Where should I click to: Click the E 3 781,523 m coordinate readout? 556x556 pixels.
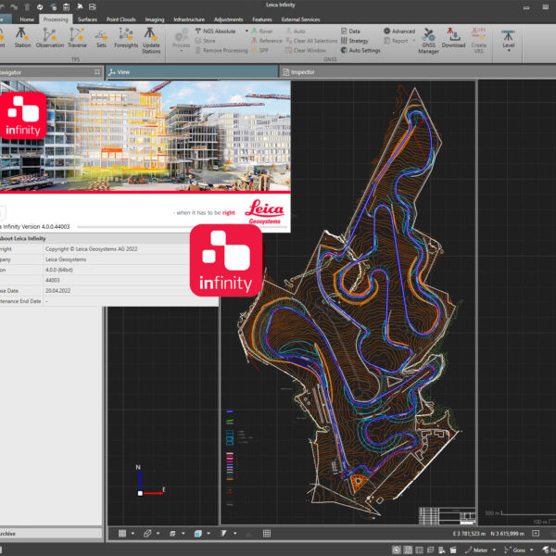[469, 534]
